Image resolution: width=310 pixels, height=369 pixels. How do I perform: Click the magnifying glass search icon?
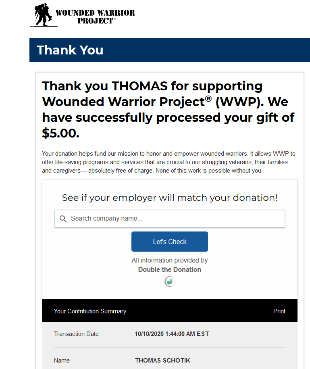point(63,219)
